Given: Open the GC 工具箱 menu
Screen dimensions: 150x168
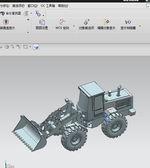Looking at the screenshot, I should pyautogui.click(x=48, y=6).
